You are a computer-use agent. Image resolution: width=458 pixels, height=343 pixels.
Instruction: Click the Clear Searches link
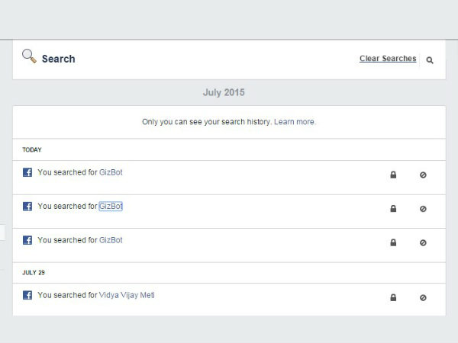point(388,59)
